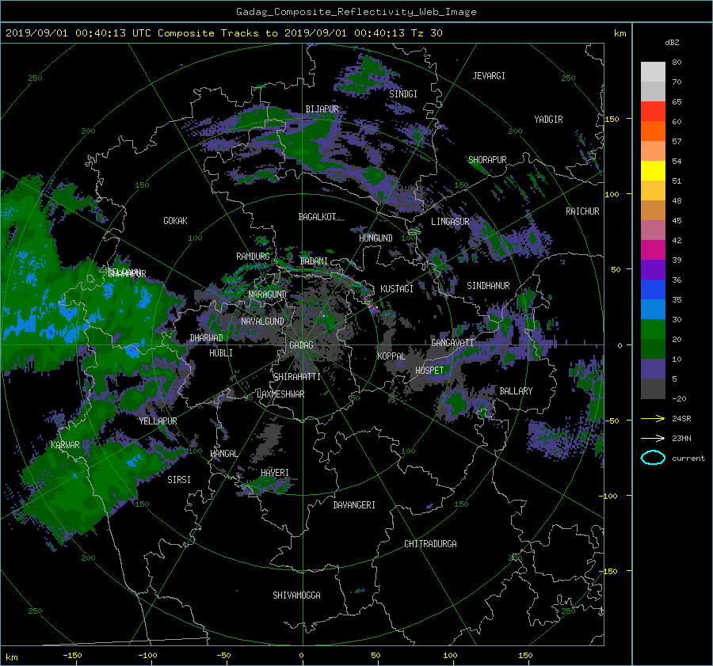This screenshot has height=666, width=713.
Task: Click the yellow 24SR track arrow
Action: (x=653, y=418)
